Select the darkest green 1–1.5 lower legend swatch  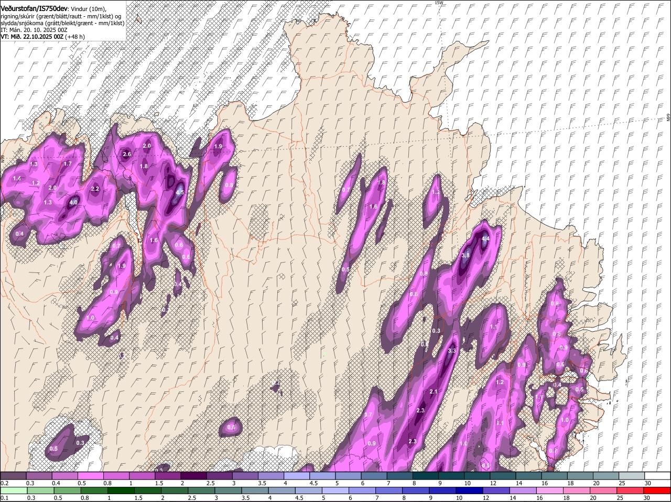[x=122, y=490]
